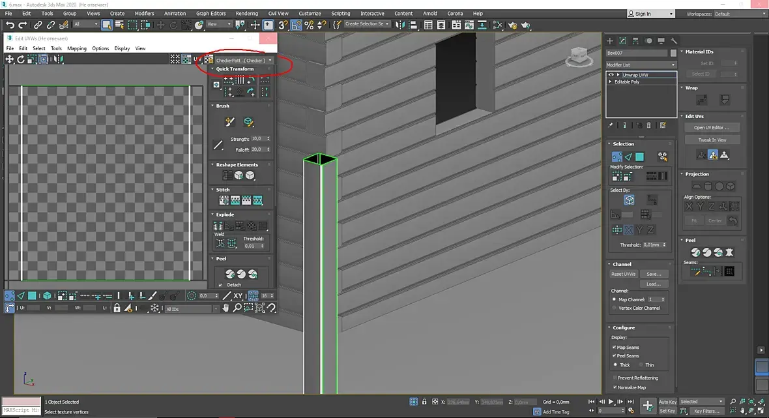Viewport: 769px width, 418px height.
Task: Toggle the Peel Seams checkbox
Action: tap(614, 355)
